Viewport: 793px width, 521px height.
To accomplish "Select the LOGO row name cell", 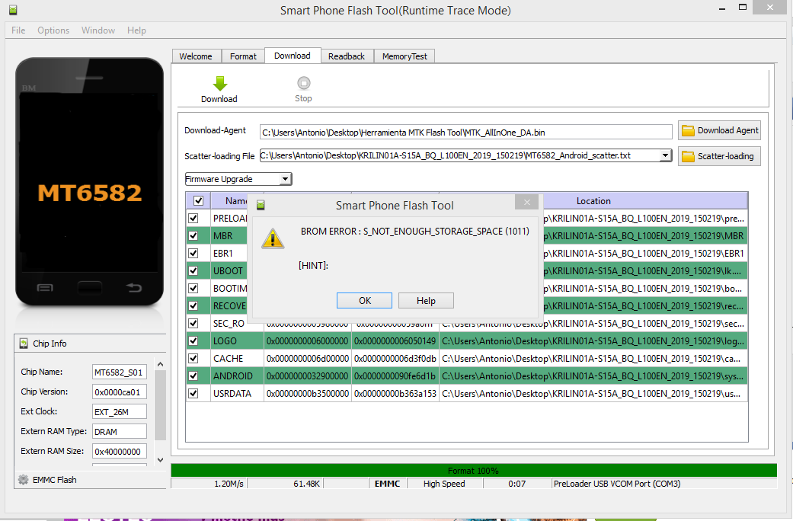I will [x=237, y=341].
